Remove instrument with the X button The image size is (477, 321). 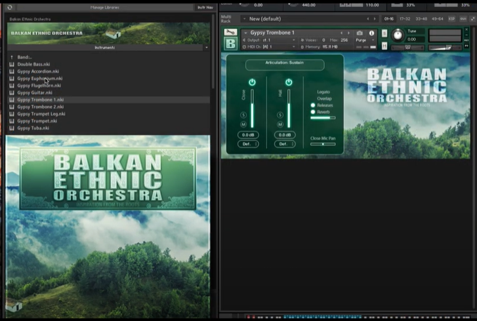(x=467, y=29)
